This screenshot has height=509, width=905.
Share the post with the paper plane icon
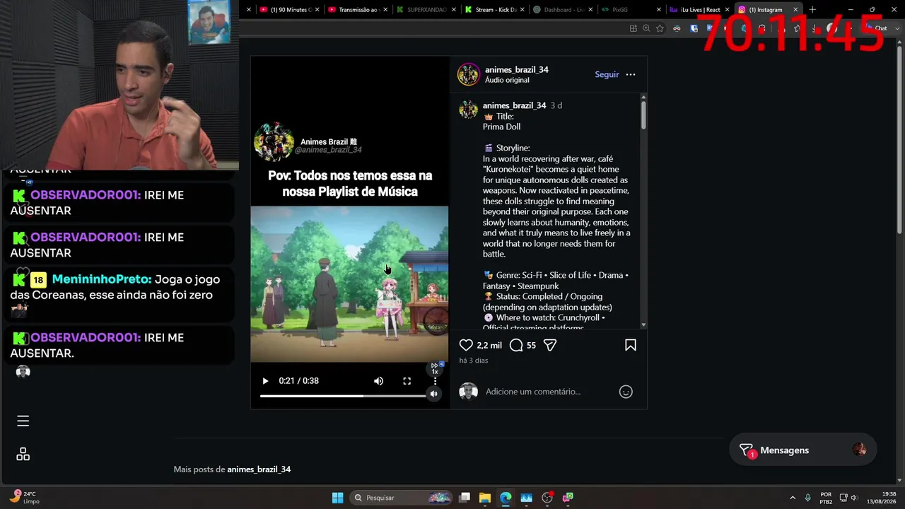click(x=550, y=345)
